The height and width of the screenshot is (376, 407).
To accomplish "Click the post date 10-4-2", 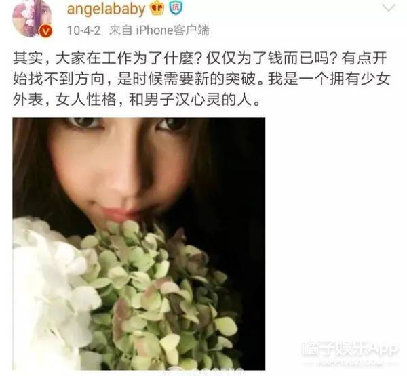I will (83, 30).
